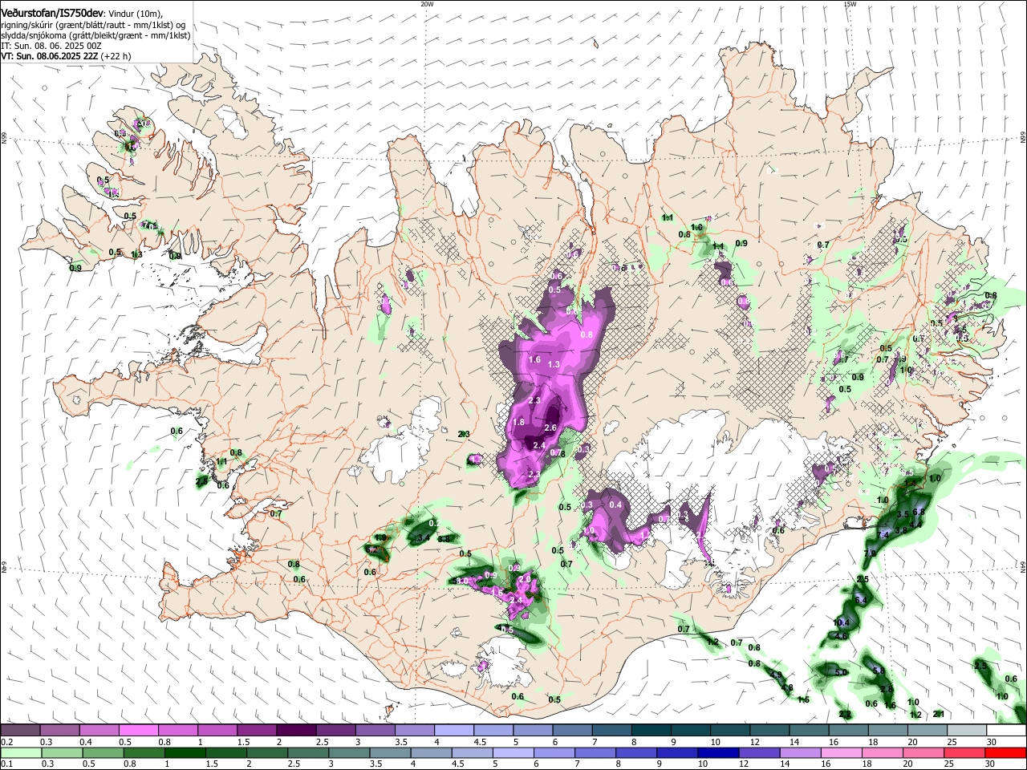
Task: Select the bright pink 0.5–0.8 swatch in top legend row
Action: pyautogui.click(x=138, y=731)
